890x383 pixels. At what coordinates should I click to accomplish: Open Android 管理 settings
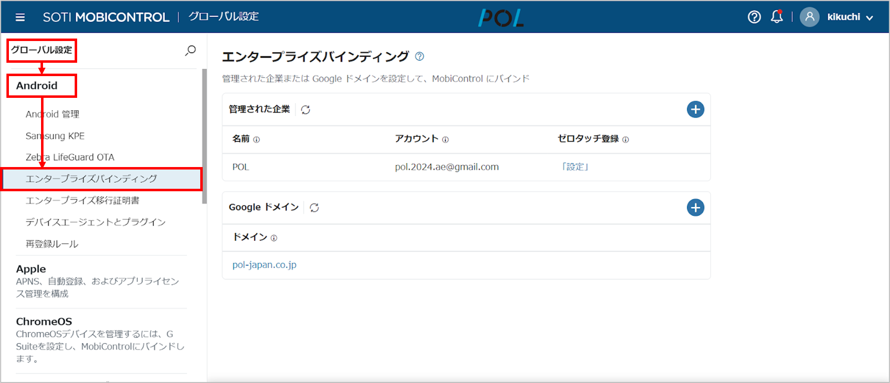pos(52,114)
